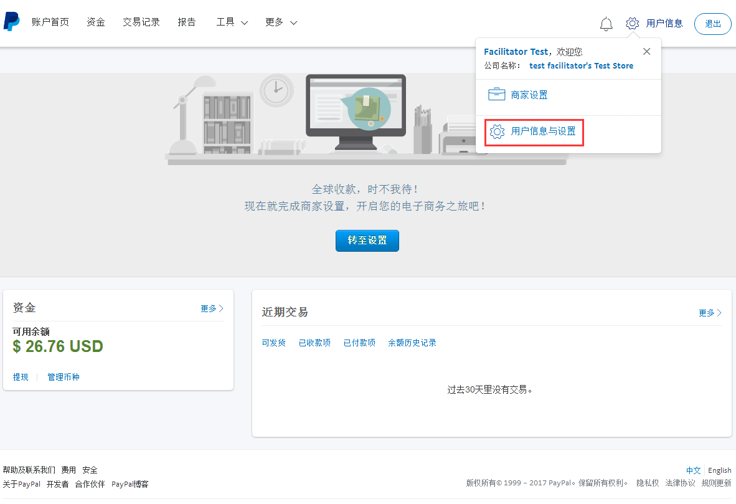Click the PayPal logo icon
The width and height of the screenshot is (736, 504).
pos(11,22)
